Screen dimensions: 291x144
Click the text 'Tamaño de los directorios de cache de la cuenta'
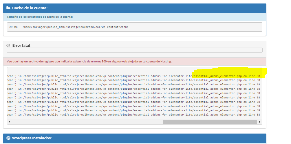(x=40, y=17)
